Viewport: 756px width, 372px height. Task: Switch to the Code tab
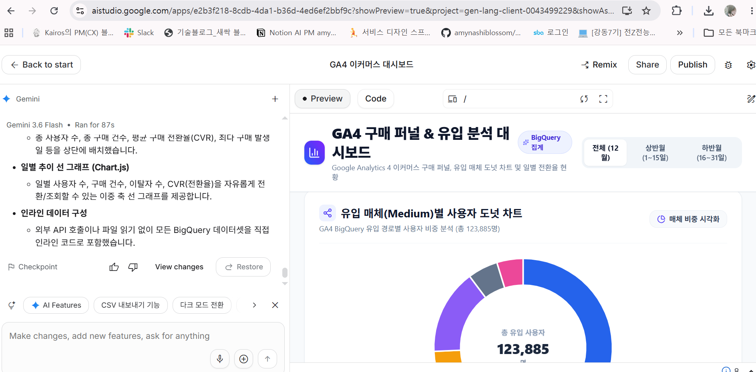click(x=376, y=99)
